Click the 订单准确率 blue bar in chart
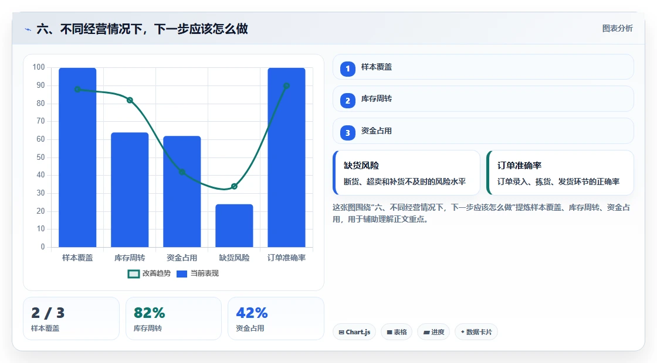657x363 pixels. [x=287, y=157]
